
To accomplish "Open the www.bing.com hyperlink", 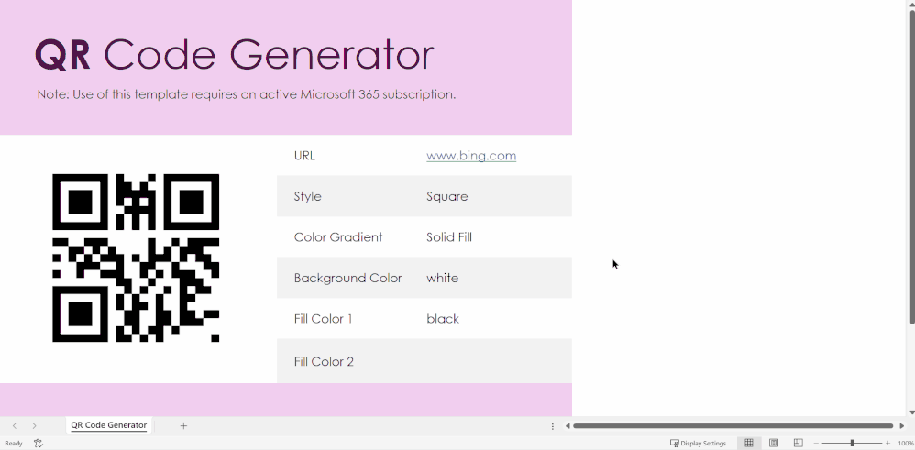I will pyautogui.click(x=471, y=156).
